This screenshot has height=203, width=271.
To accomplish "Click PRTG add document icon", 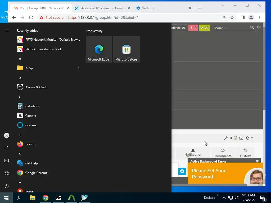I will click(236, 138).
